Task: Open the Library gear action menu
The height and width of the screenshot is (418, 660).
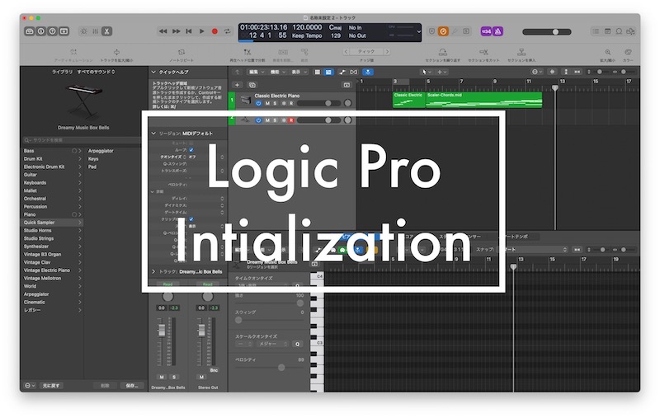Action: click(x=30, y=386)
